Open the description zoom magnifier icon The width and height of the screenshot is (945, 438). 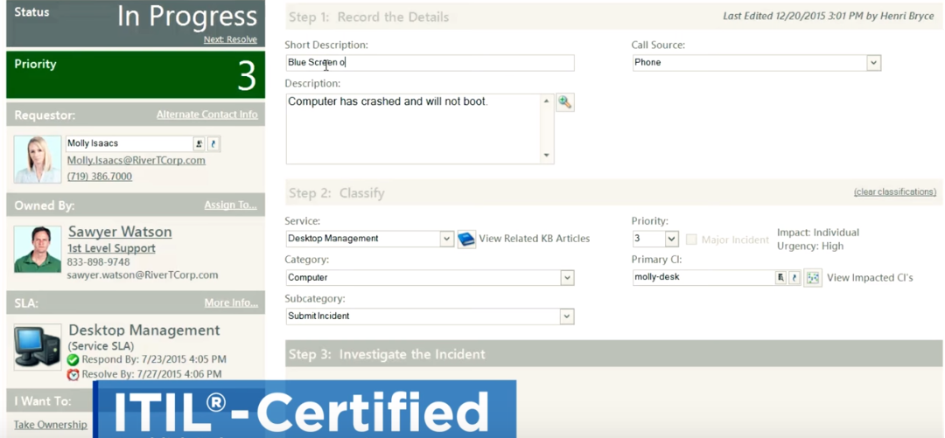coord(564,102)
